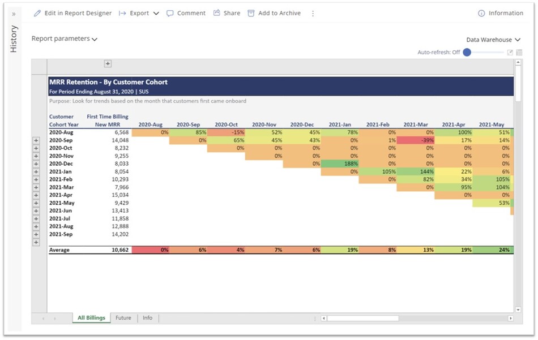The height and width of the screenshot is (340, 538).
Task: Click the pop-out icon beside the auto-refresh slider
Action: (510, 52)
